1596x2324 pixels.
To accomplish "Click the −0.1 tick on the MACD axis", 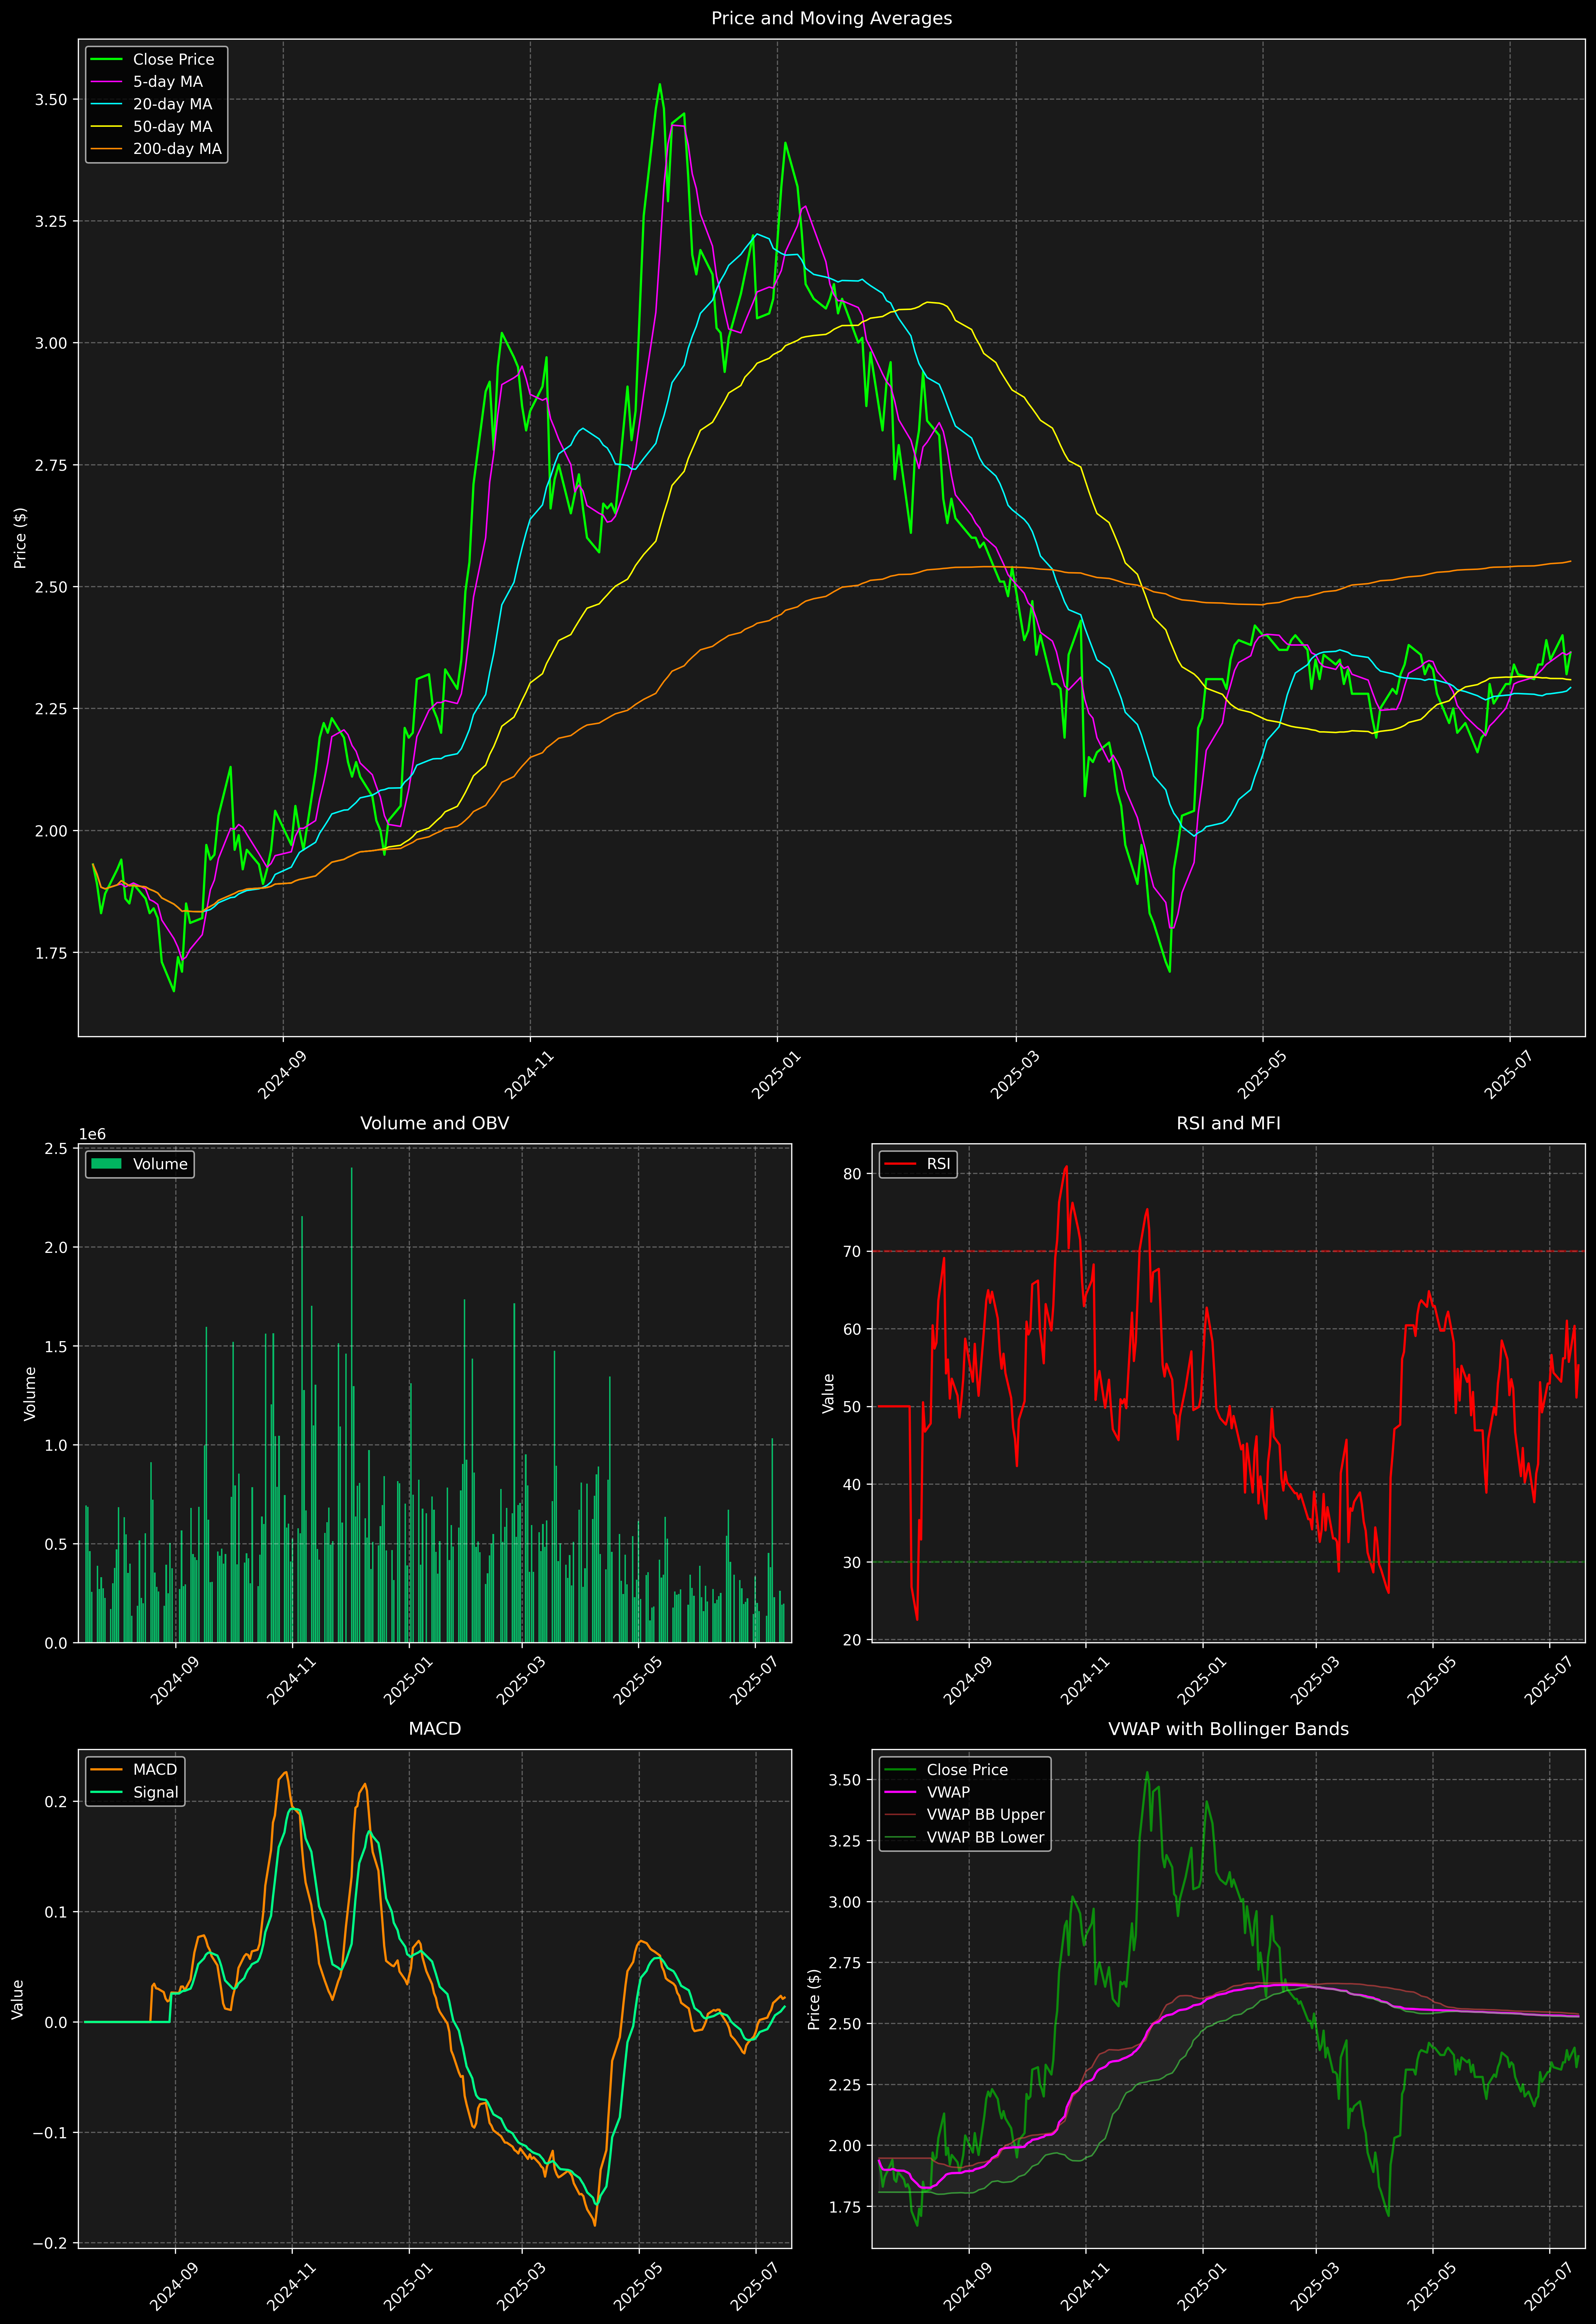I will pos(50,2133).
